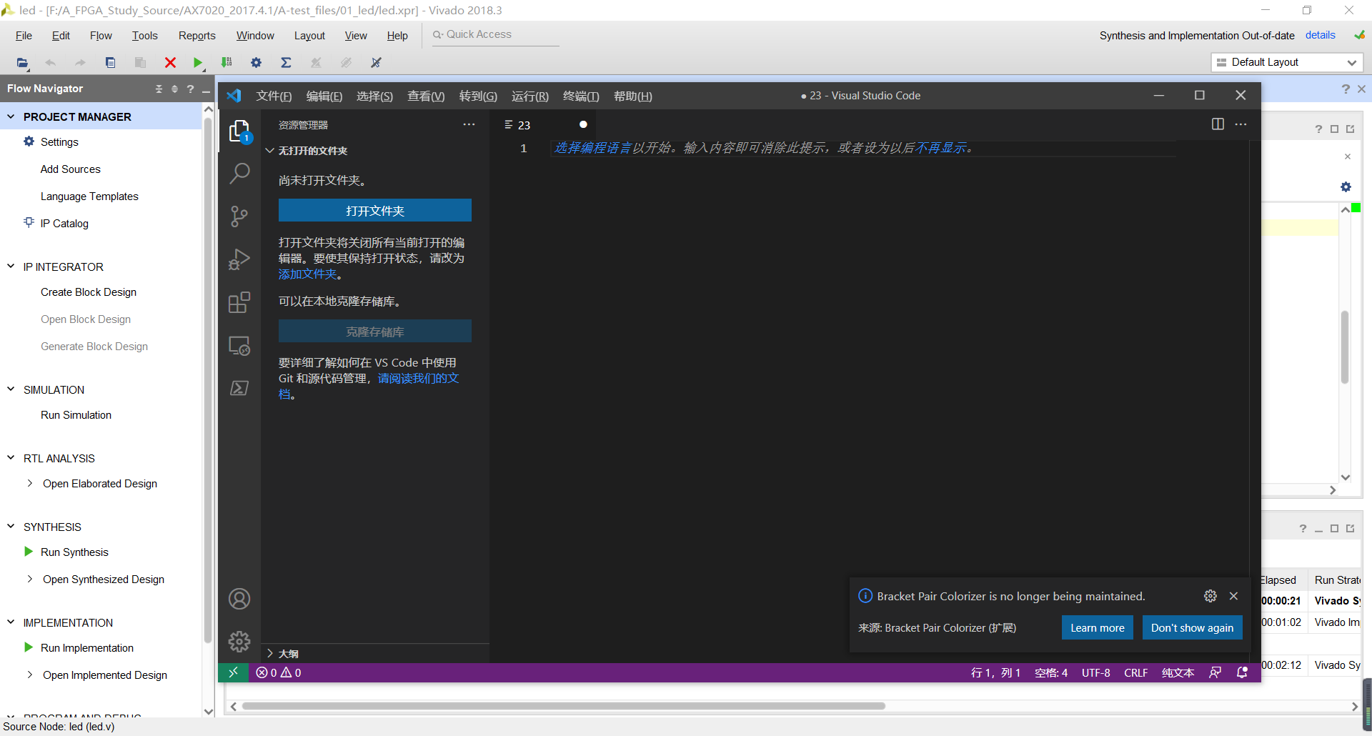Open the Remote Explorer icon

point(239,345)
